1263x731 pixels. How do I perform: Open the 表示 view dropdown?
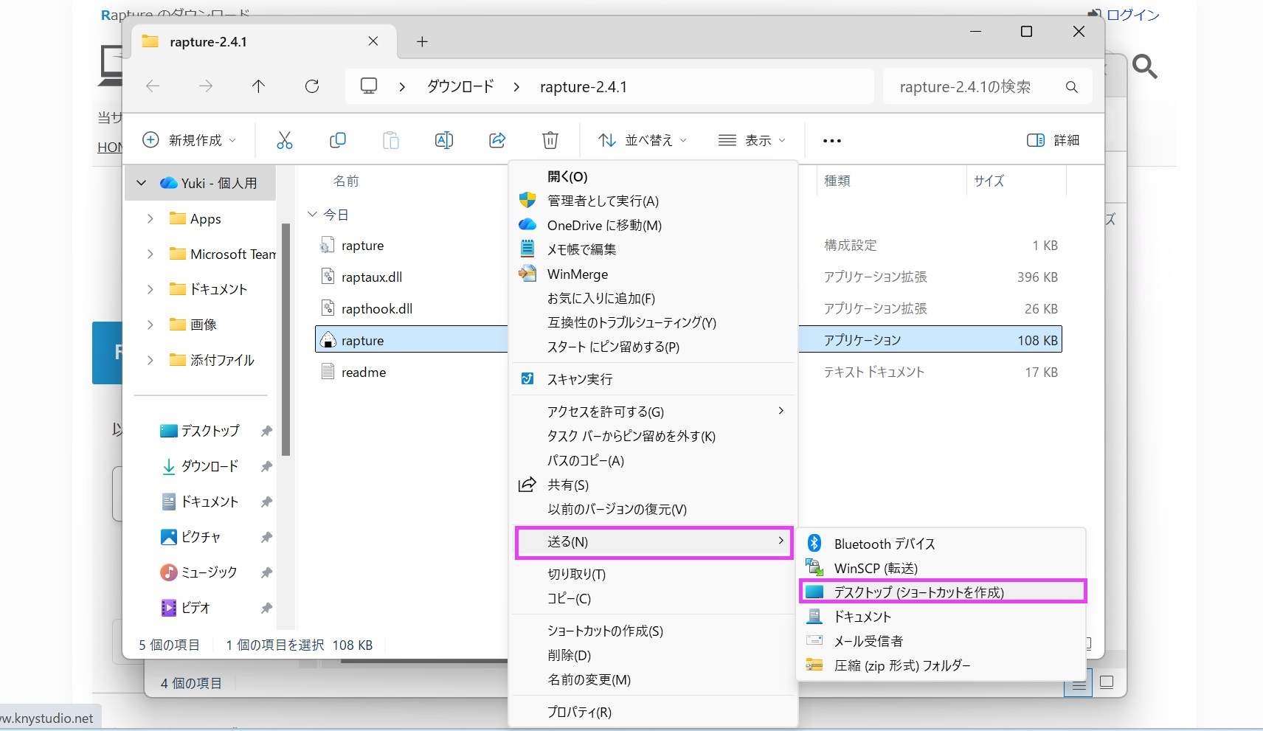point(752,140)
